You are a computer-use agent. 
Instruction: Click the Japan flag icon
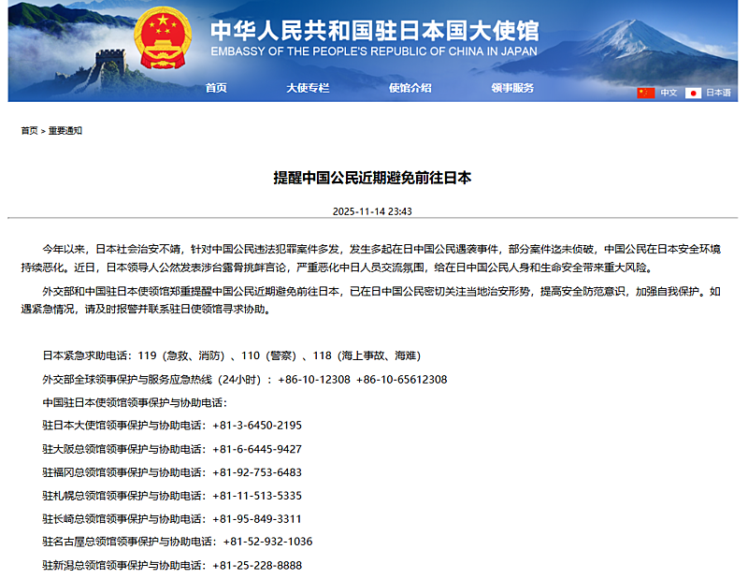693,93
